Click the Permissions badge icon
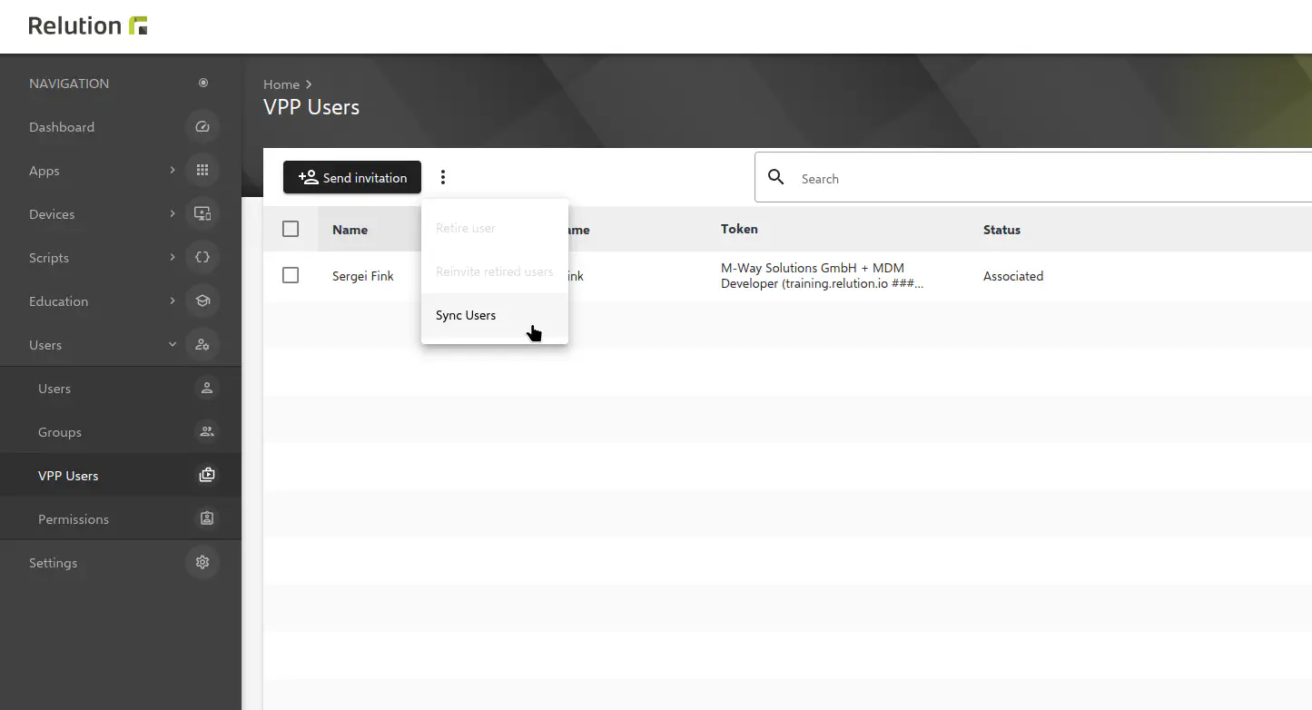 (207, 519)
